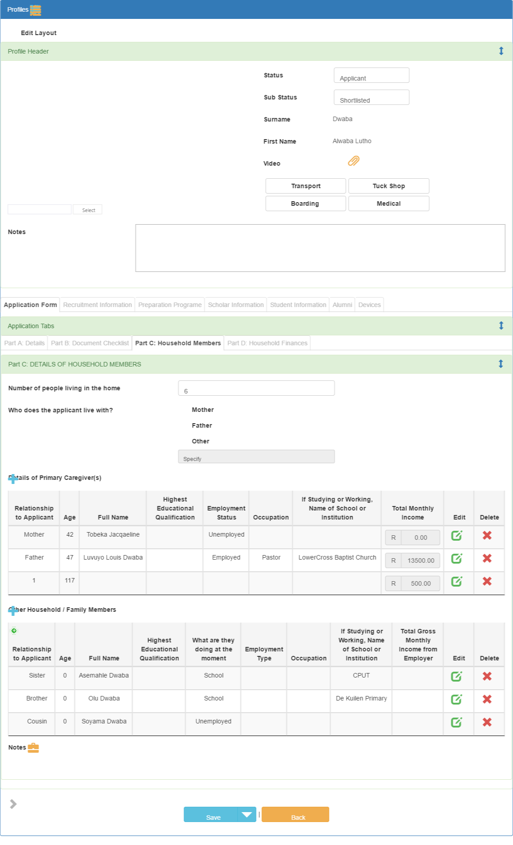Delete the Cousin Soyama Dwaba row

tap(487, 722)
